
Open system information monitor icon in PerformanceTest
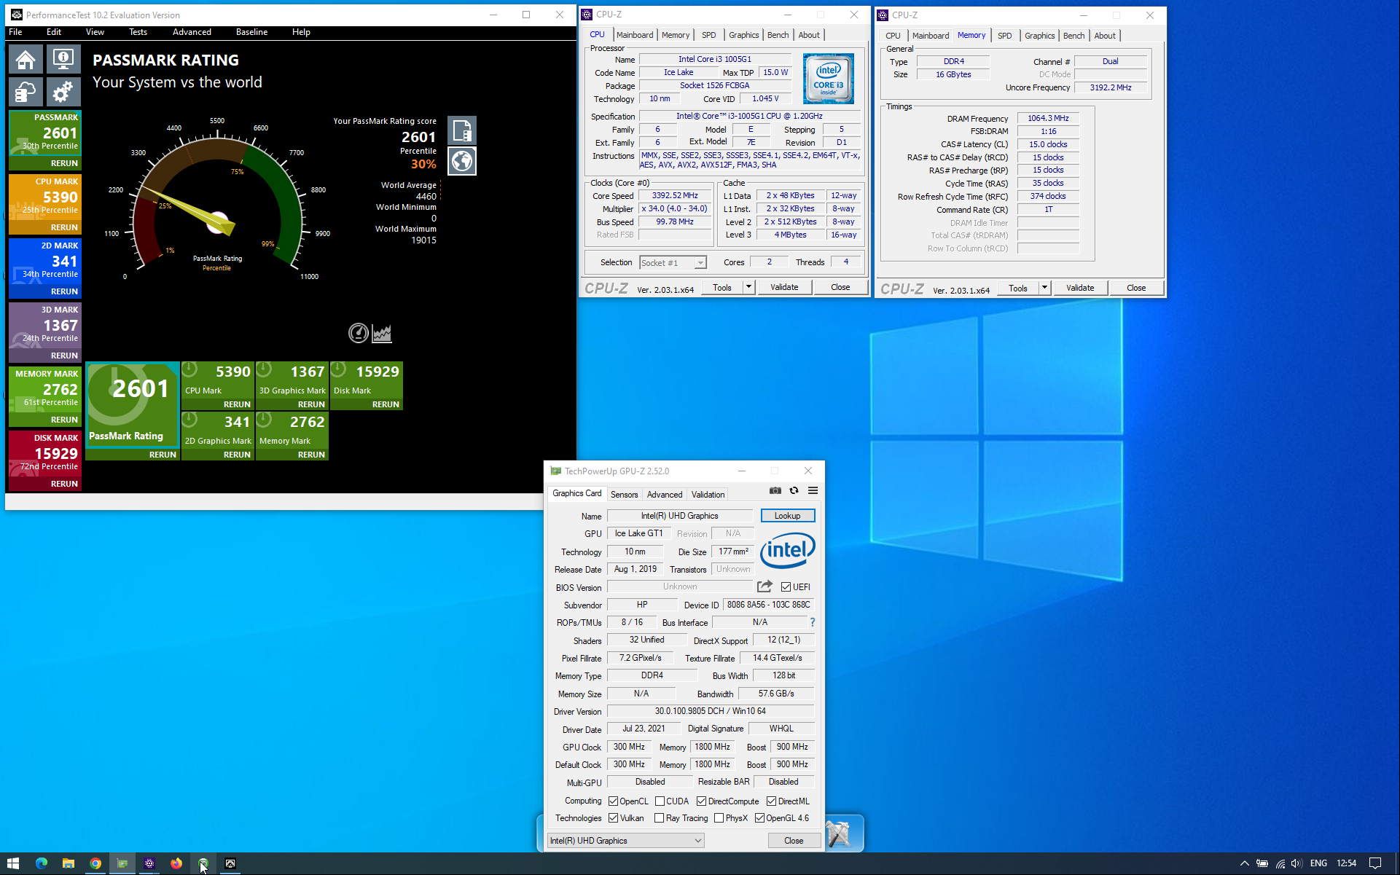click(63, 60)
